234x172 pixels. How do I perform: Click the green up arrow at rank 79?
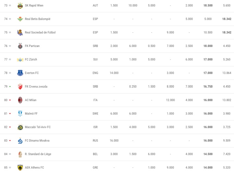point(10,86)
